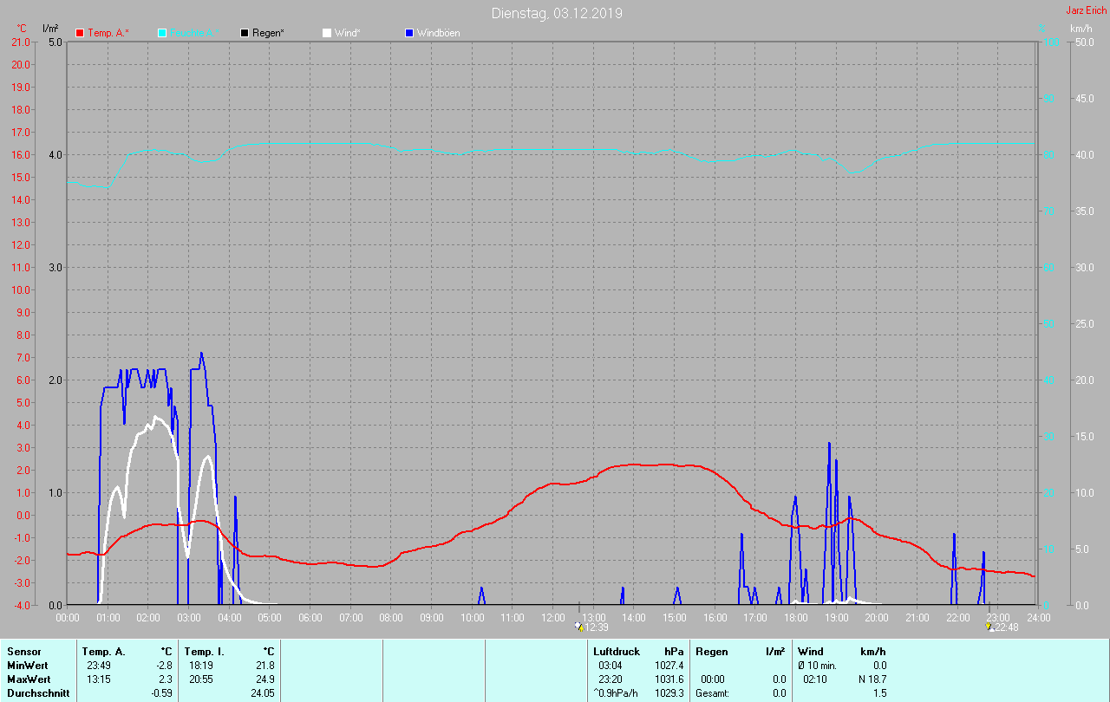Screen dimensions: 1110x702
Task: Click the indoor maximum value '24.9'
Action: point(266,679)
